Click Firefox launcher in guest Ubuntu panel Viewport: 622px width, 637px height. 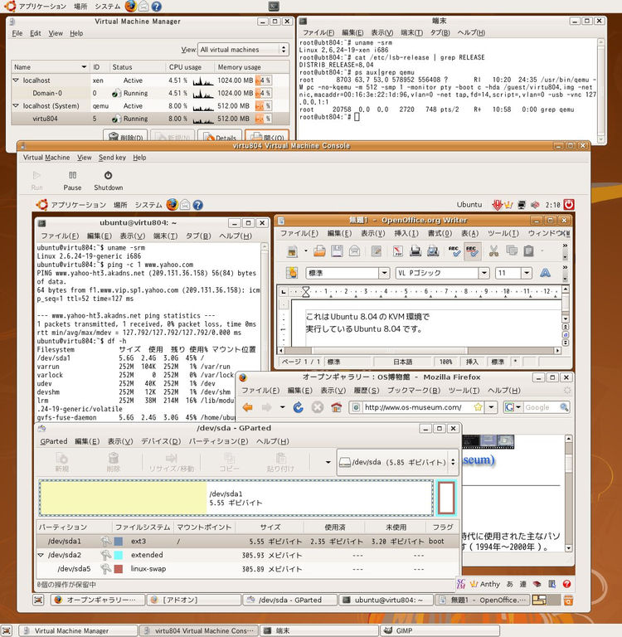pos(172,204)
